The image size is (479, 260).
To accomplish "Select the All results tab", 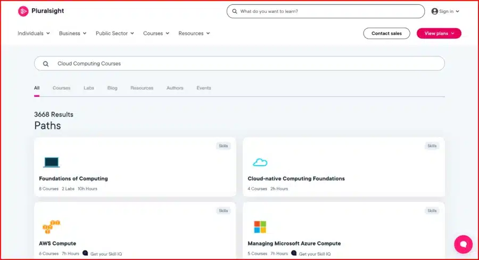I will point(37,88).
